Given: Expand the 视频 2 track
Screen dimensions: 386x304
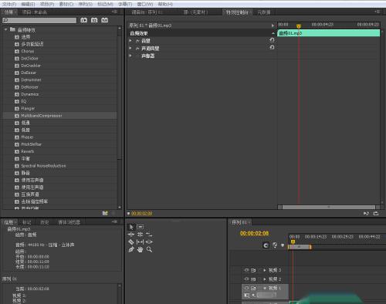Looking at the screenshot, I should [265, 279].
